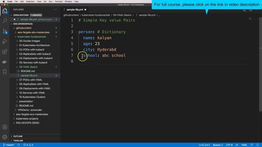Open the Manage gear icon
Screen dimensions: 262x147
tap(5, 137)
